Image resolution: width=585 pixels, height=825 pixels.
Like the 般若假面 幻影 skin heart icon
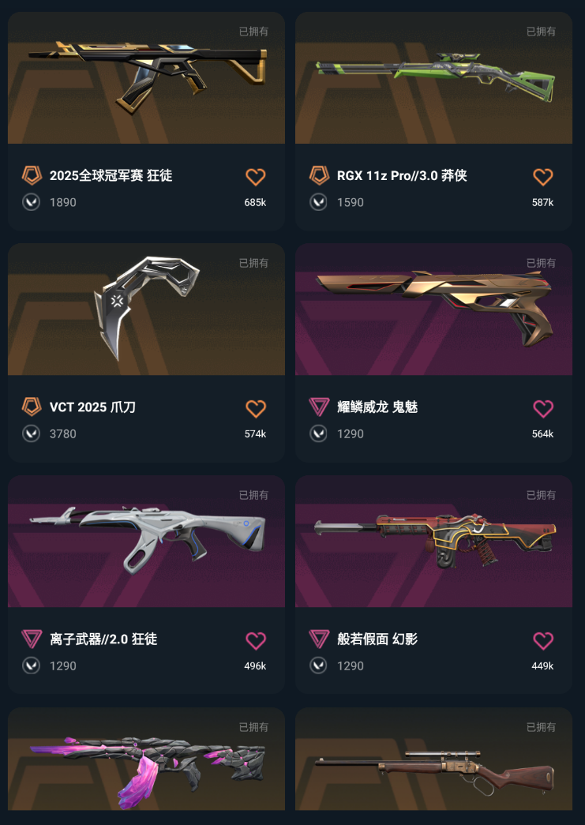[x=543, y=641]
